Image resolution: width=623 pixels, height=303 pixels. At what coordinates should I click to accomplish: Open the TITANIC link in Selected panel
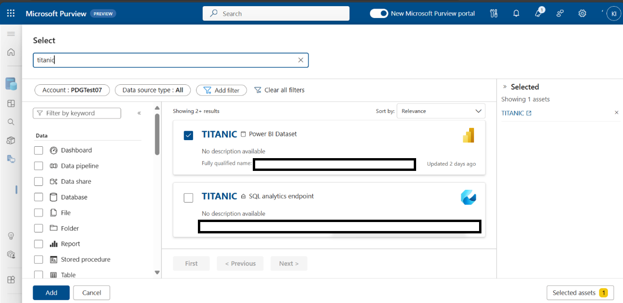(516, 113)
